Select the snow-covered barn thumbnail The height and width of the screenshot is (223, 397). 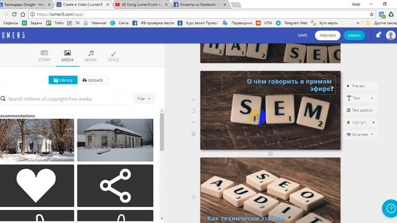pyautogui.click(x=115, y=140)
